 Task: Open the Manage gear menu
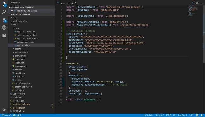point(4,109)
